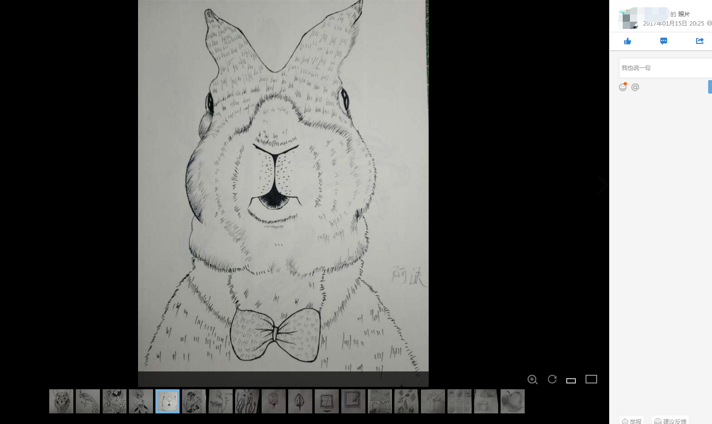Click the photo info icon beside date
Screen dimensions: 712x424
709,23
